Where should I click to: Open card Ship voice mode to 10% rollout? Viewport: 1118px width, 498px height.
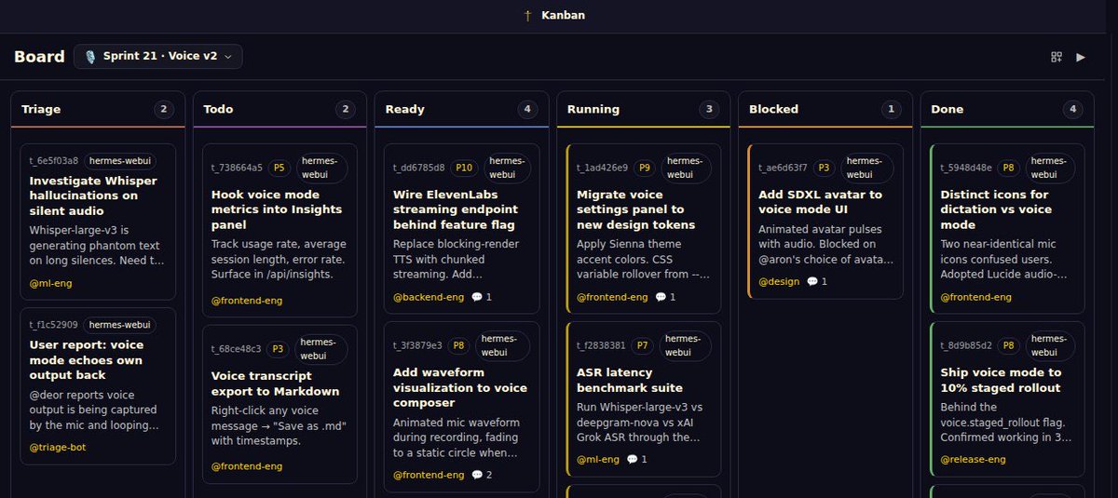1008,398
